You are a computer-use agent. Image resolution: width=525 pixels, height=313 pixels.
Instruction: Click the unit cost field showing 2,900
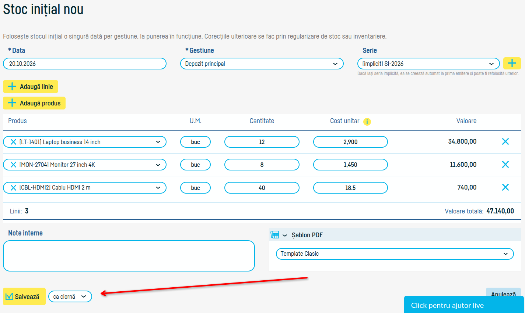(350, 142)
